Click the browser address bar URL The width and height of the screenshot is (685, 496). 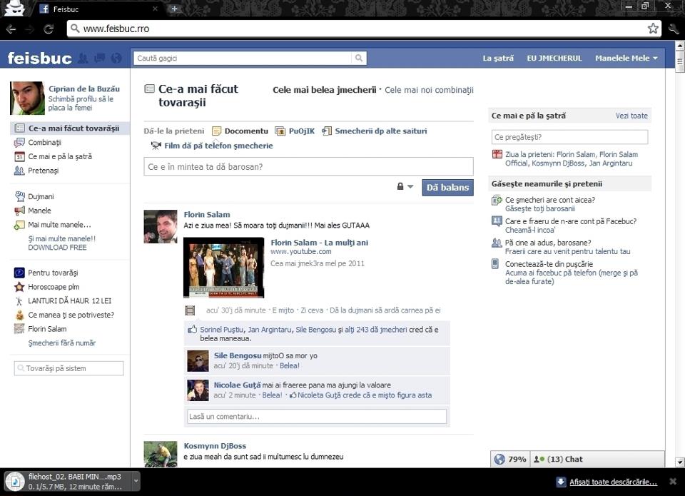point(116,29)
